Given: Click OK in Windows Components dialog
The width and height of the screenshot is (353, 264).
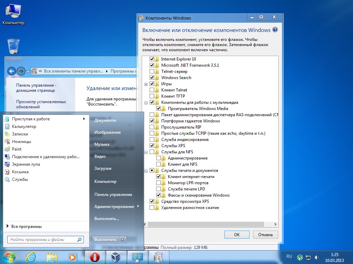Looking at the screenshot, I should pos(237,234).
